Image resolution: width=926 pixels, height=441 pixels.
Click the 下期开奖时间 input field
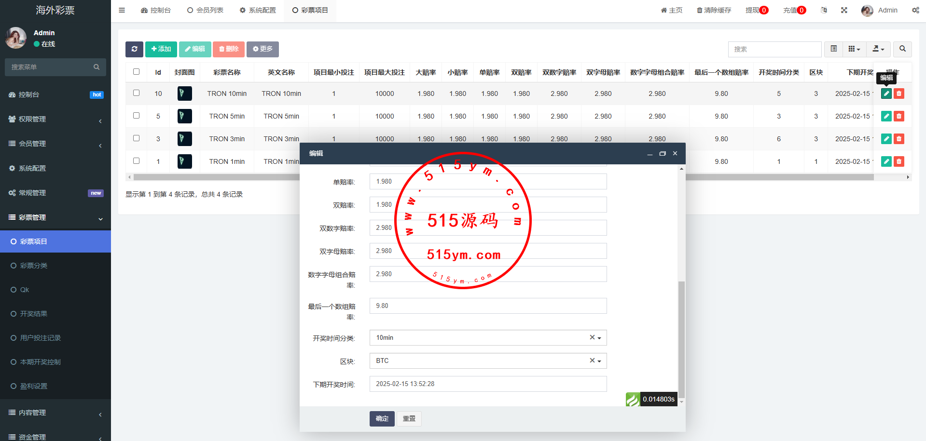[487, 384]
